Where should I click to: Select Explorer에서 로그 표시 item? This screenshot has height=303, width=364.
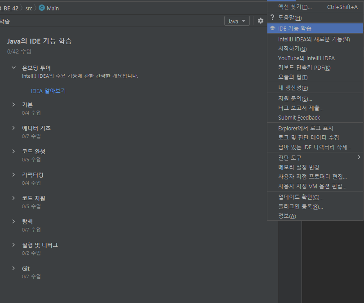click(315, 128)
